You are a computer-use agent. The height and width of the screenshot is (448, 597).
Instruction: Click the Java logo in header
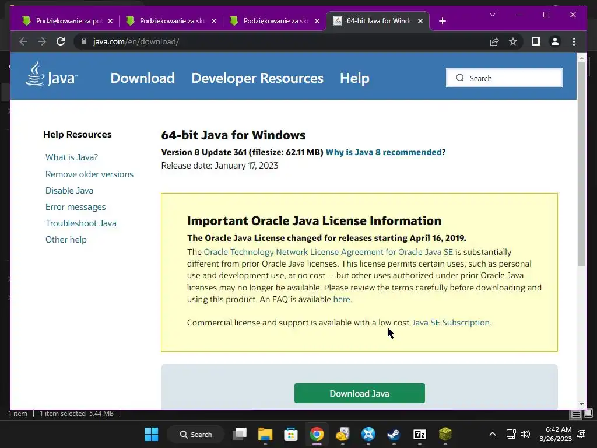point(51,75)
